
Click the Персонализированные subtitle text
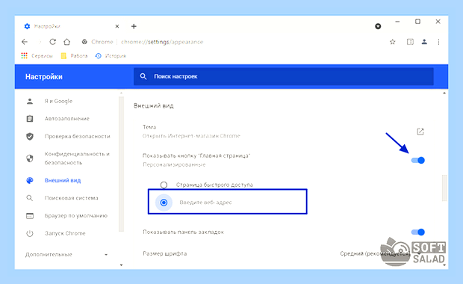pyautogui.click(x=174, y=164)
